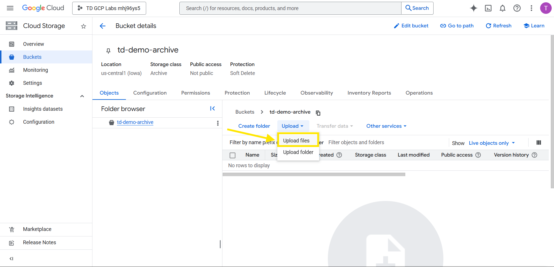Viewport: 554px width, 267px height.
Task: Open the notifications bell
Action: tap(503, 8)
